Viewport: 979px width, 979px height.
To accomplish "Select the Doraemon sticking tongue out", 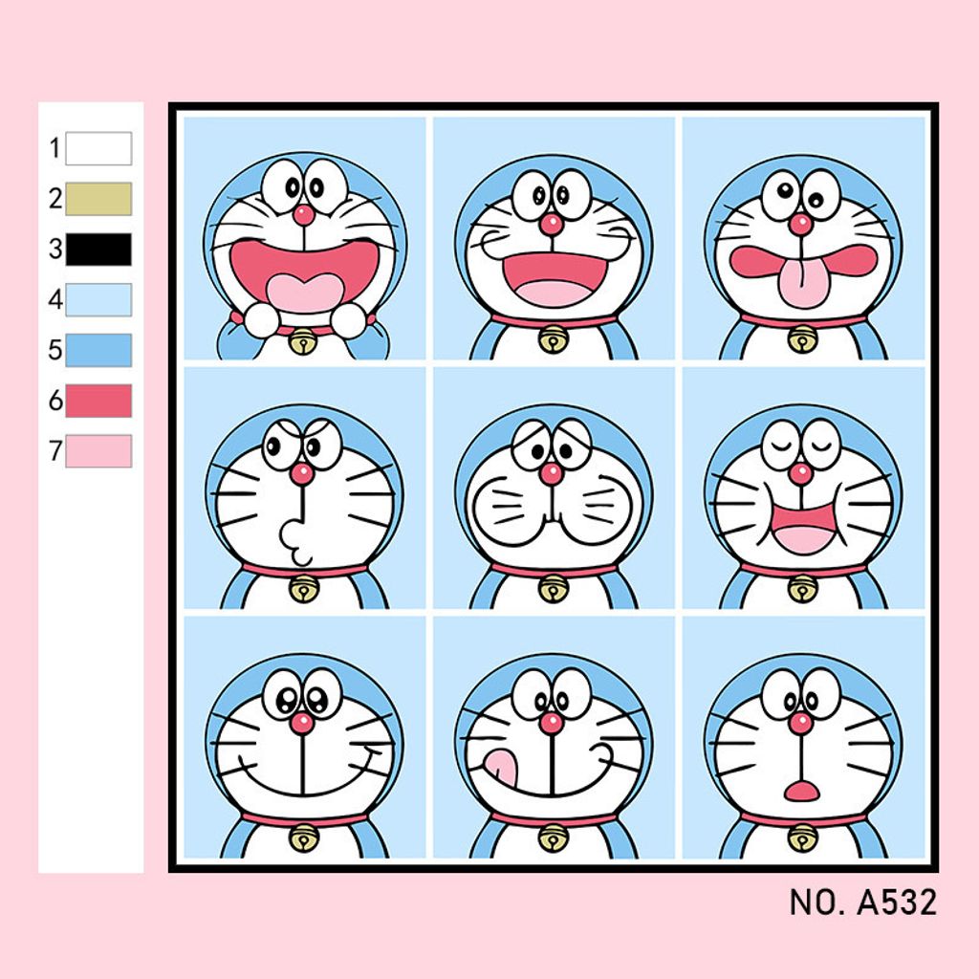I will pos(803,238).
